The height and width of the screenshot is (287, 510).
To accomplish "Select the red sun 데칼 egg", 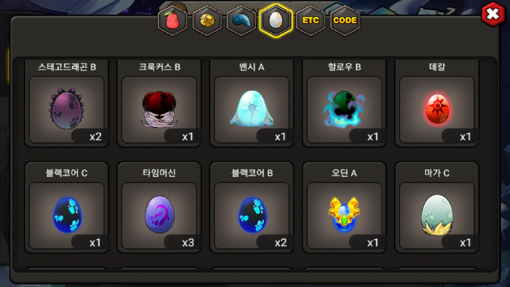I will pos(437,109).
